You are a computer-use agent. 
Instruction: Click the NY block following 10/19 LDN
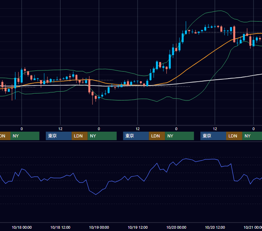pos(180,136)
